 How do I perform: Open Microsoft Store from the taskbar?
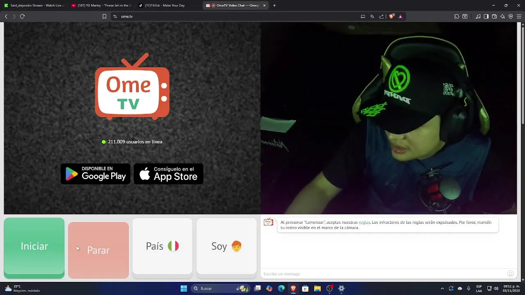[305, 288]
